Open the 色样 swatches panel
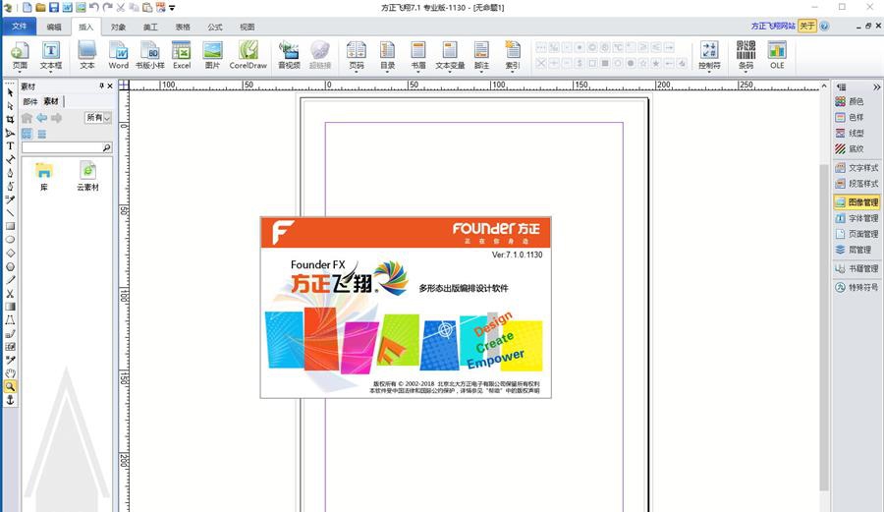The height and width of the screenshot is (512, 884). click(850, 117)
